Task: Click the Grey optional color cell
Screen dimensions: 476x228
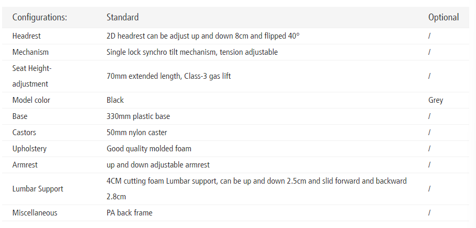Action: (435, 100)
